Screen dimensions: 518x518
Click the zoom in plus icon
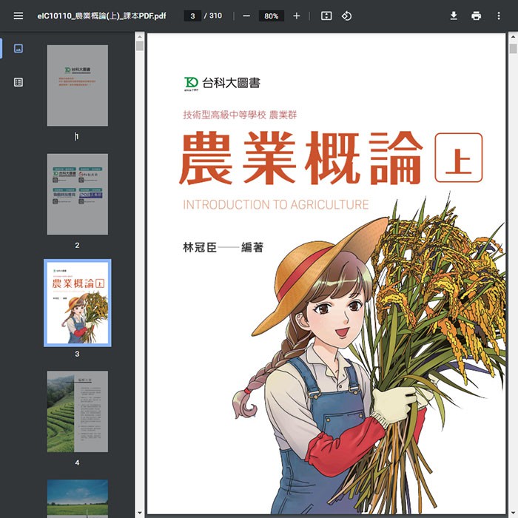[x=297, y=16]
